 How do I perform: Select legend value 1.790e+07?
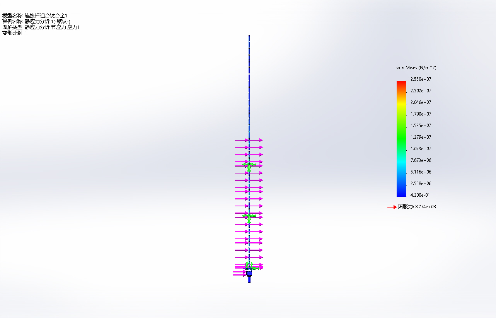(421, 114)
